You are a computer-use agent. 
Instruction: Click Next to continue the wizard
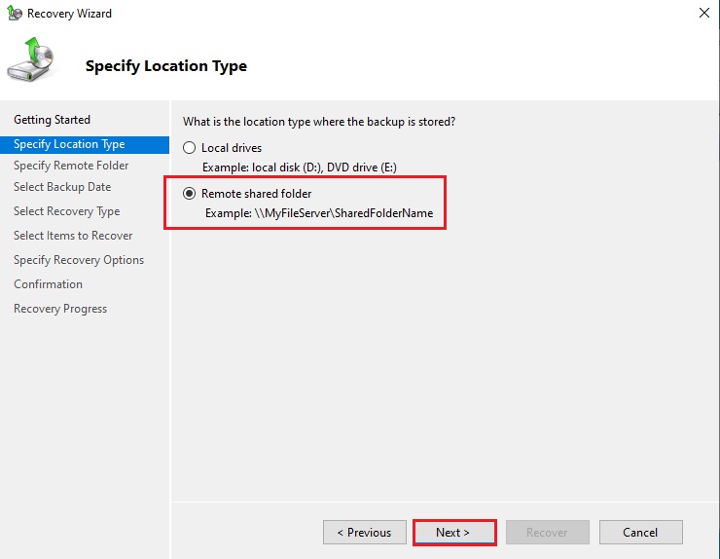(x=453, y=533)
